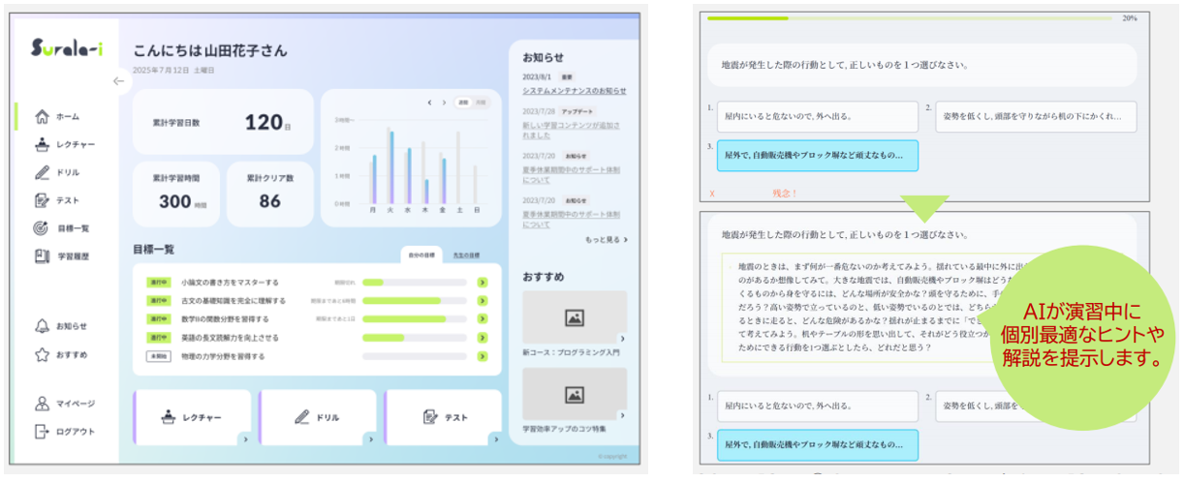Expand the 英語の長文読解力を向上させる goal arrow
Viewport: 1184px width, 482px height.
pos(482,338)
